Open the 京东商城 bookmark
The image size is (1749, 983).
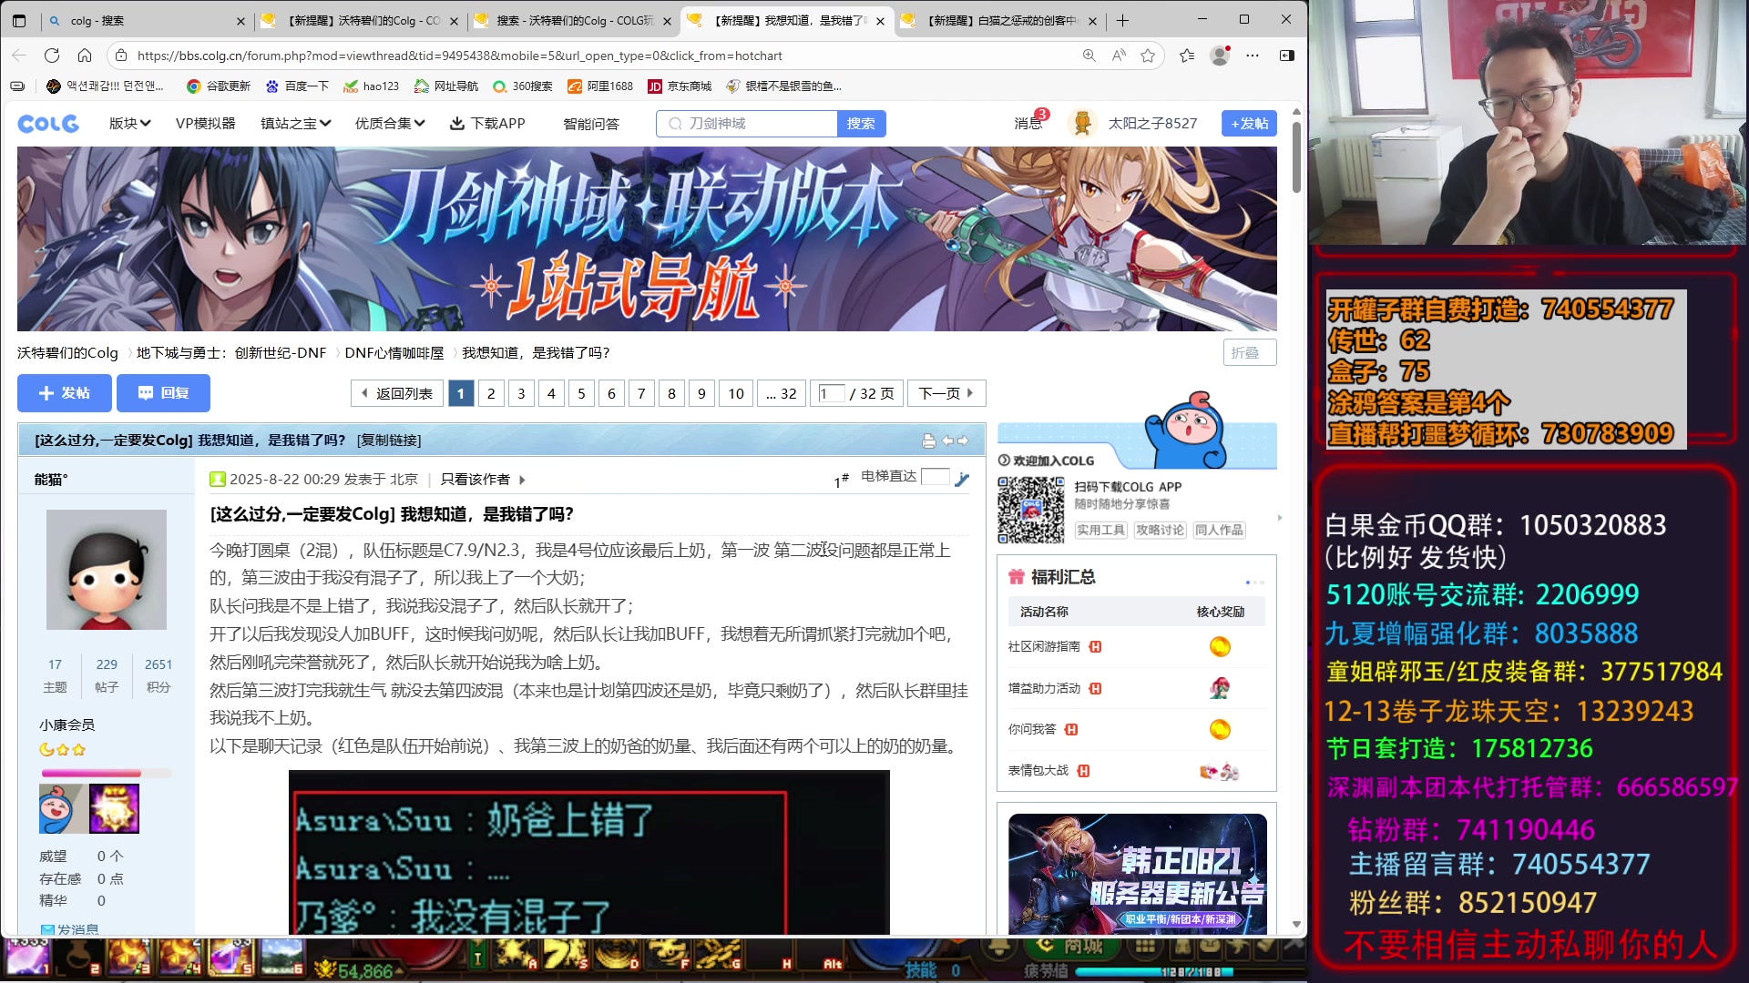point(680,86)
